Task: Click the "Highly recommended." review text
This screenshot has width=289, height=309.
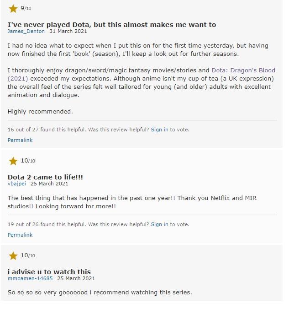Action: [40, 111]
